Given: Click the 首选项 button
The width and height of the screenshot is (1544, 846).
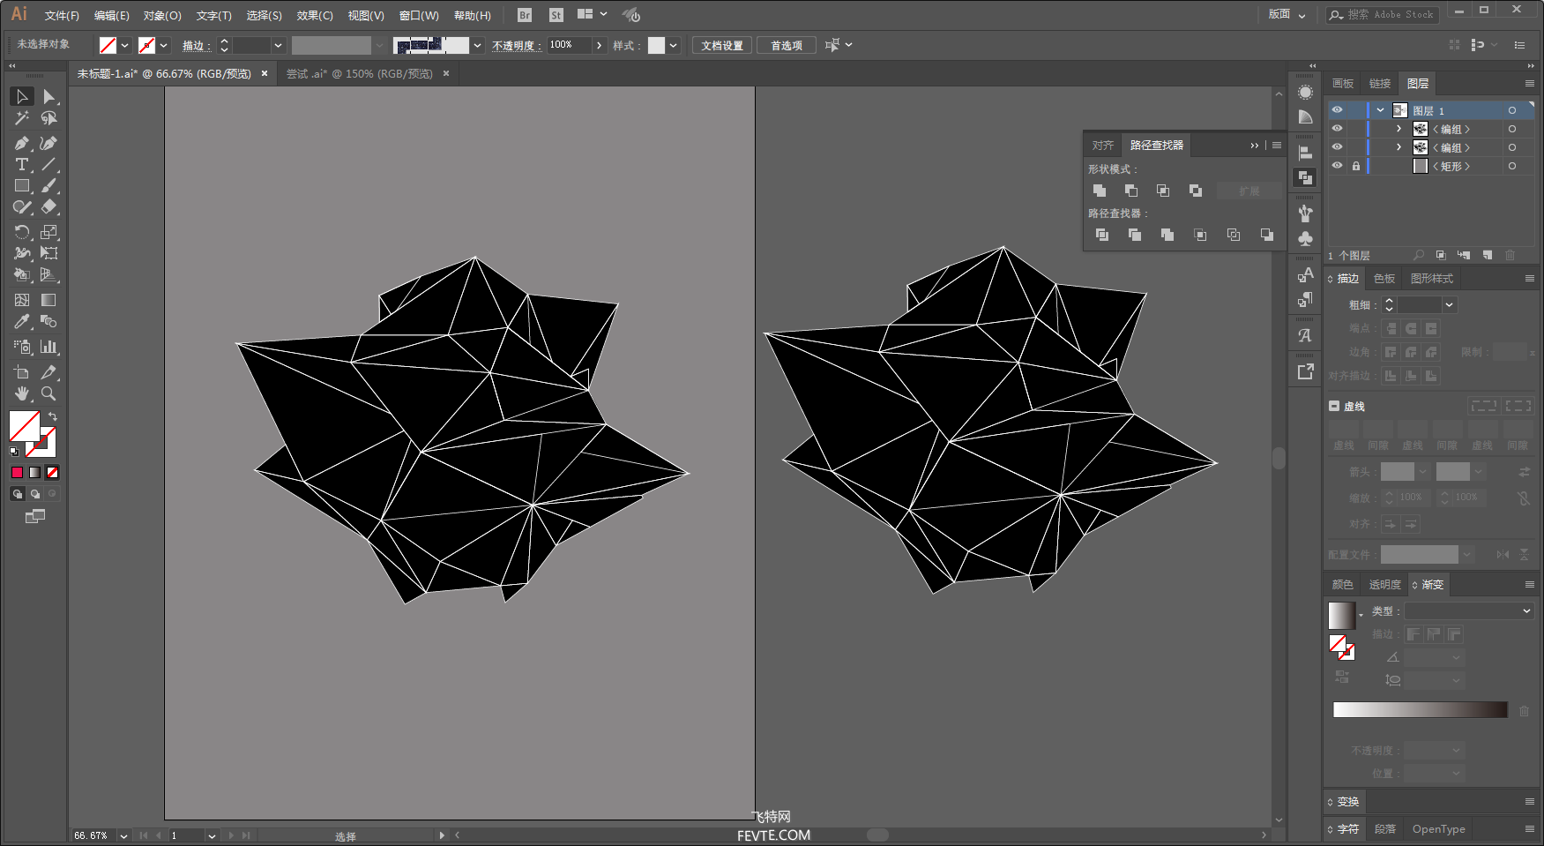Looking at the screenshot, I should point(787,46).
